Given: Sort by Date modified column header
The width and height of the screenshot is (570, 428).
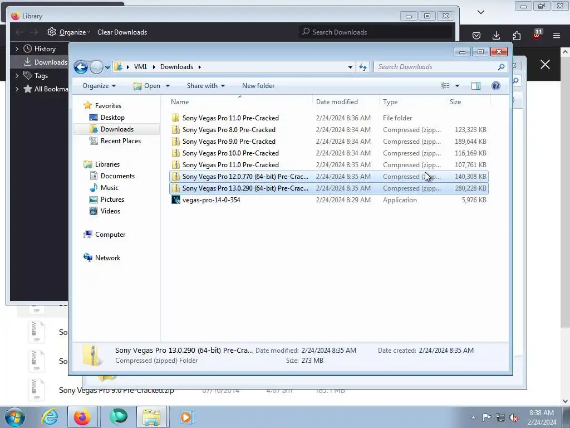Looking at the screenshot, I should tap(346, 102).
